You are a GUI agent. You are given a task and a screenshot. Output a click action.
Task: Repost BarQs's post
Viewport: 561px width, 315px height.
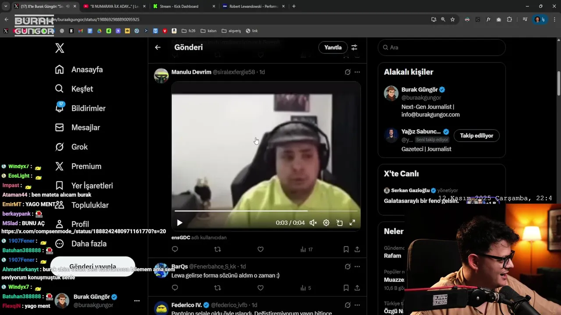click(x=217, y=288)
